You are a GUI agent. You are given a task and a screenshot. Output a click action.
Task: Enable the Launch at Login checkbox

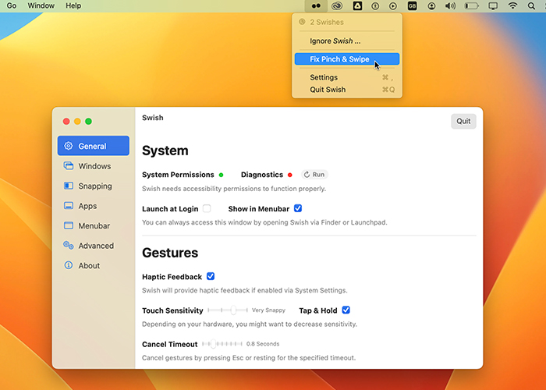click(x=207, y=208)
